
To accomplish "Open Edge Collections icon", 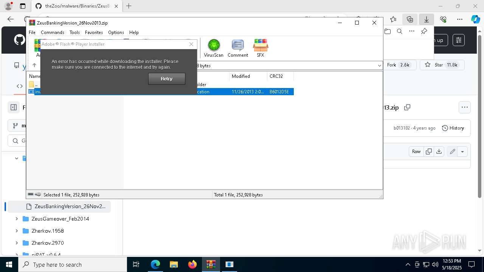I will [x=410, y=19].
